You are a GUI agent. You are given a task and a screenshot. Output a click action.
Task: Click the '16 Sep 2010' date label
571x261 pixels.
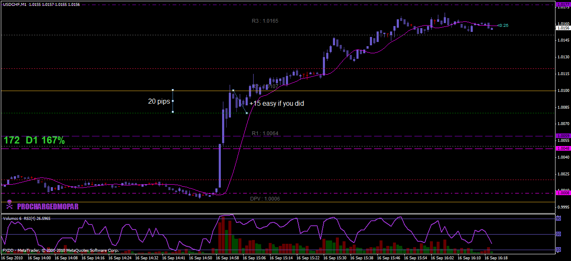(x=13, y=258)
